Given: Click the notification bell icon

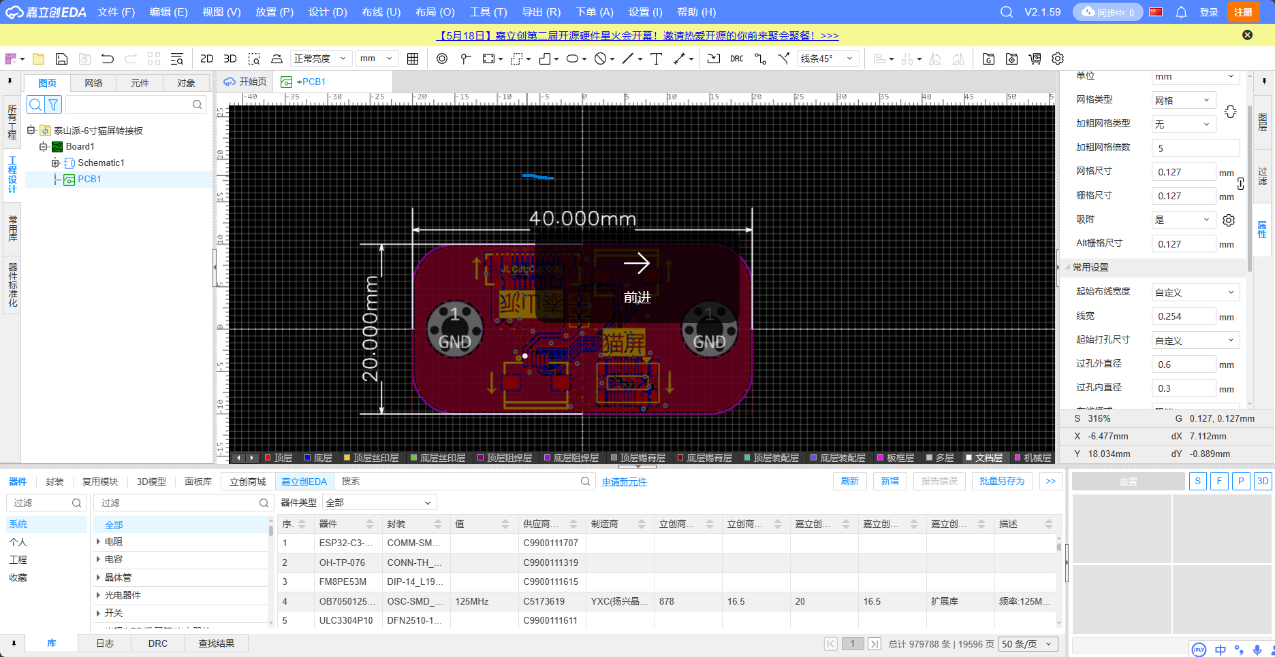Looking at the screenshot, I should pyautogui.click(x=1181, y=12).
